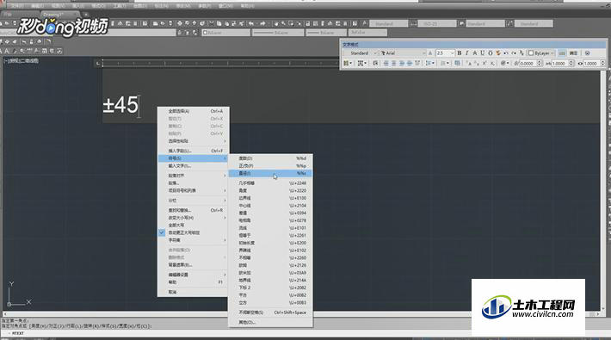Image resolution: width=611 pixels, height=340 pixels.
Task: Open the @ symbol icon menu
Action: (x=504, y=63)
